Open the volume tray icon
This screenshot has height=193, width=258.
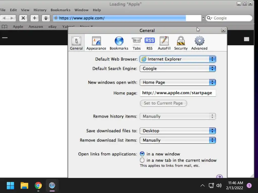[219, 185]
